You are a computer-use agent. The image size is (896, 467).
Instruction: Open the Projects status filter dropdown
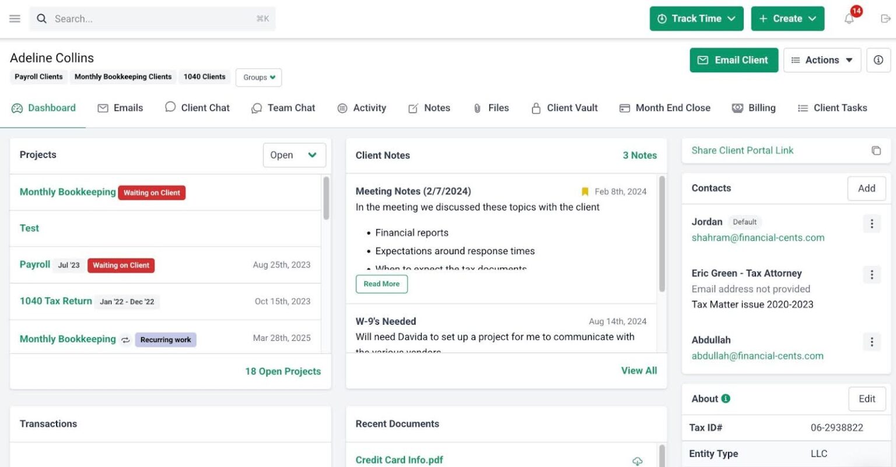click(294, 155)
